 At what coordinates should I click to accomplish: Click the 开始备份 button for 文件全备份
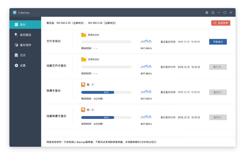click(x=218, y=42)
